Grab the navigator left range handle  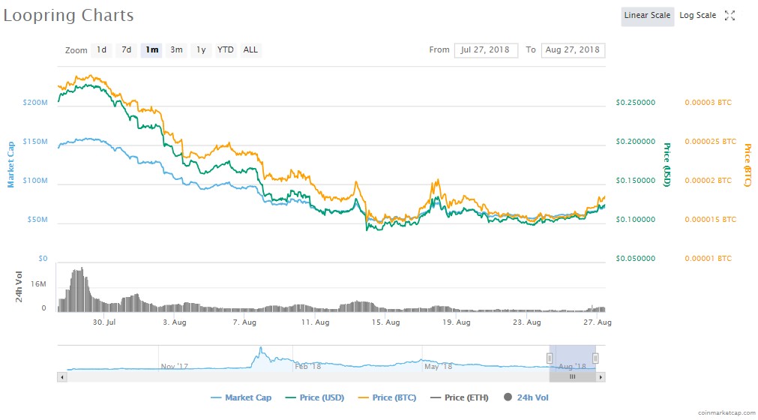pyautogui.click(x=550, y=358)
